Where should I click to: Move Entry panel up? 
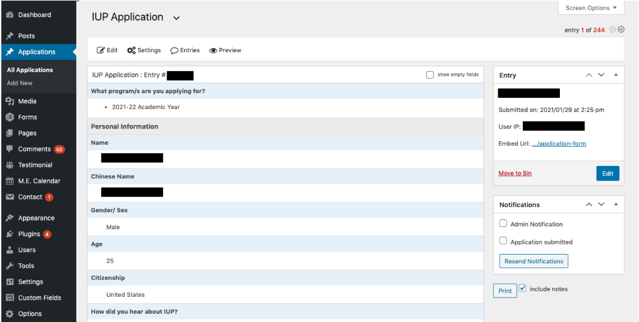(x=589, y=75)
